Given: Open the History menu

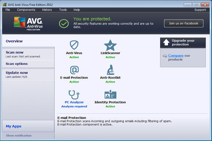Looking at the screenshot, I should [x=47, y=10].
